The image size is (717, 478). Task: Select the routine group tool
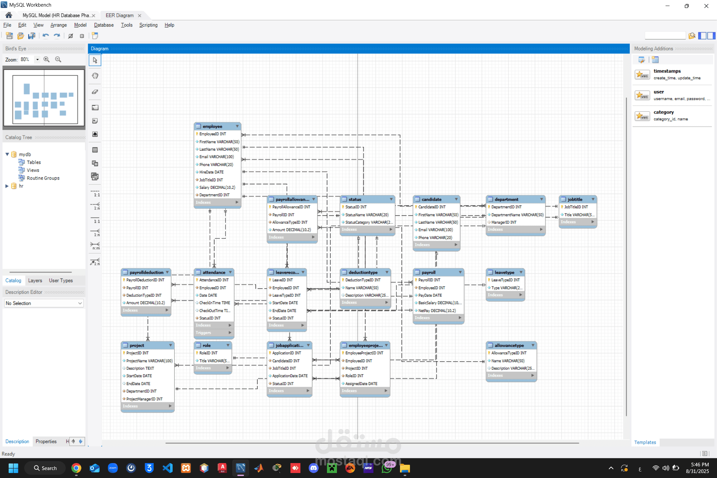(x=95, y=177)
